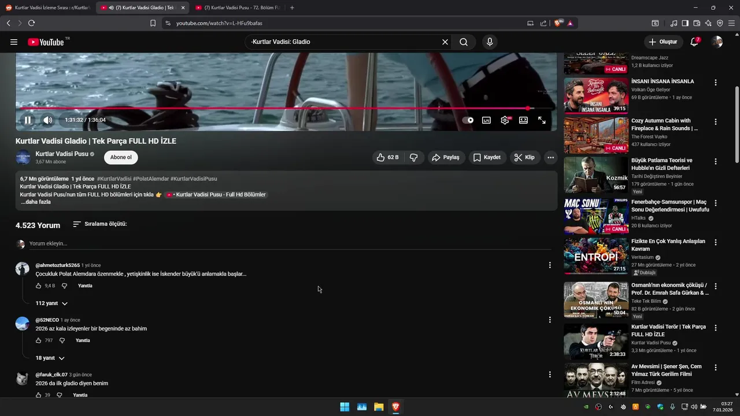Open File Explorer from the taskbar
This screenshot has width=740, height=416.
click(x=379, y=407)
